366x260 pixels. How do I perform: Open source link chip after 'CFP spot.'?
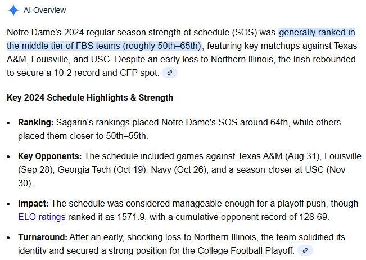[x=170, y=73]
